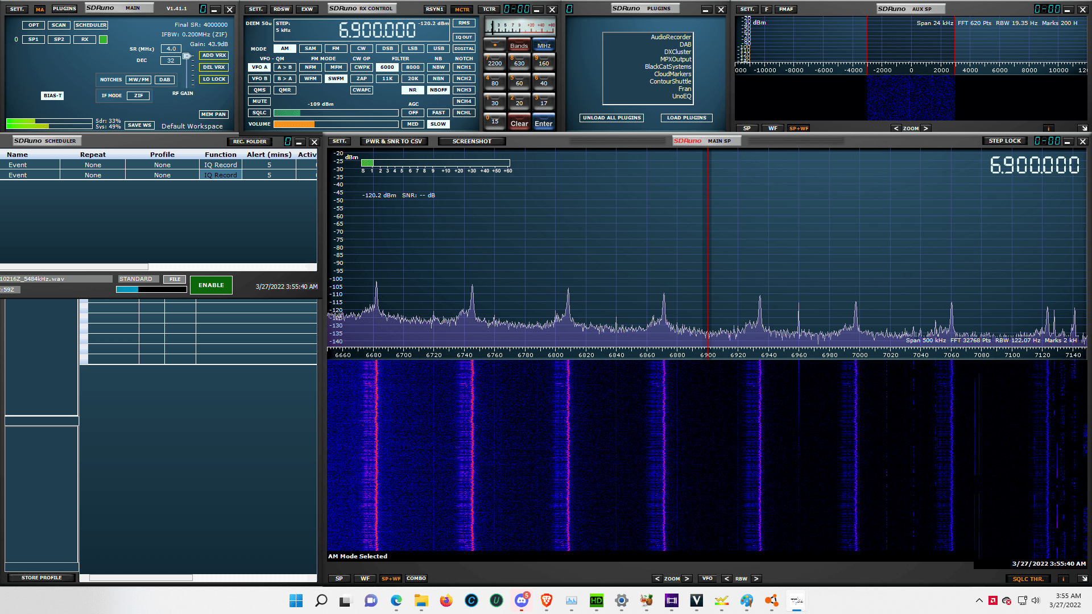Click the RSYN1 sync icon in RX Control
The image size is (1092, 614).
click(x=435, y=9)
